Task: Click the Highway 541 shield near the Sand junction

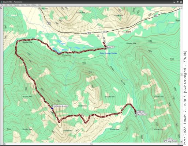Action: (105, 32)
